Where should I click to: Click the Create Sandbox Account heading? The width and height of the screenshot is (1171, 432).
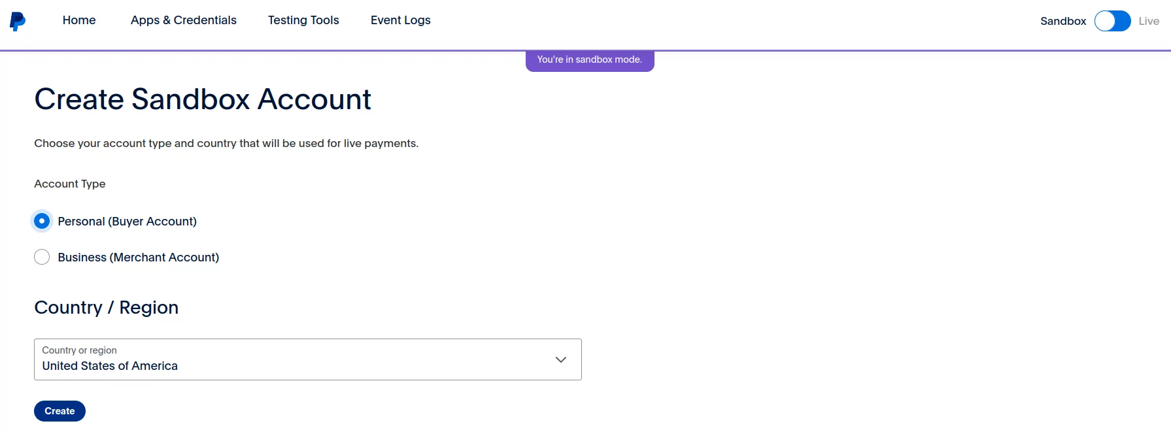[x=203, y=99]
